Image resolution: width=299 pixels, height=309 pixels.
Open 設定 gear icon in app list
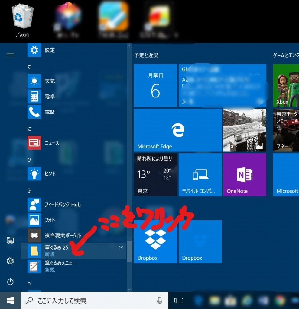click(34, 50)
